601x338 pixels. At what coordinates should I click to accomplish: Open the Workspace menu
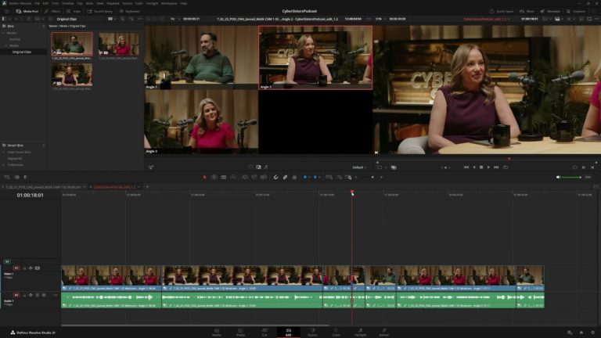(169, 3)
